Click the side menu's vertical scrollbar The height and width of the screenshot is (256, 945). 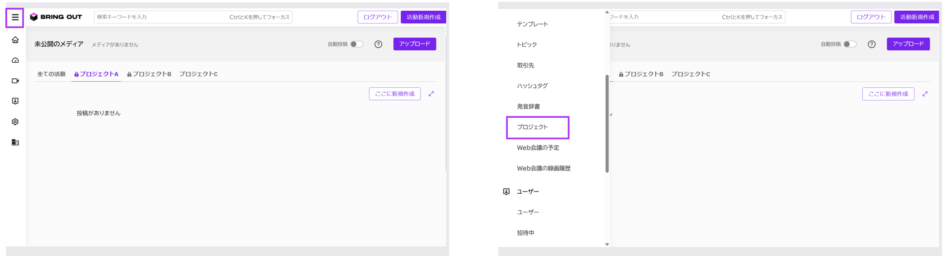(607, 123)
